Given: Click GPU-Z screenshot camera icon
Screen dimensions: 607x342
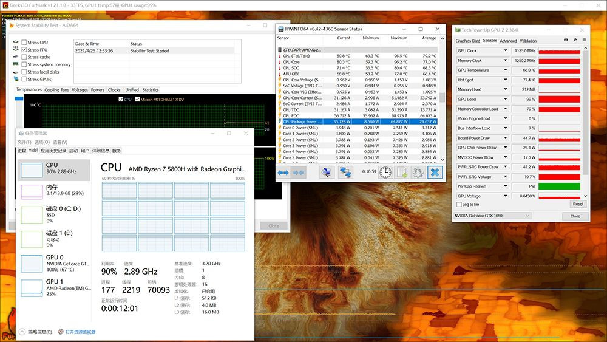Looking at the screenshot, I should tap(566, 40).
